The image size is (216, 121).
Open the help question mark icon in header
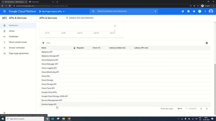click(194, 11)
